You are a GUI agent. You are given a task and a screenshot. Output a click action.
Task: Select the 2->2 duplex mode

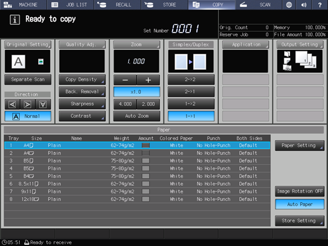tap(191, 79)
